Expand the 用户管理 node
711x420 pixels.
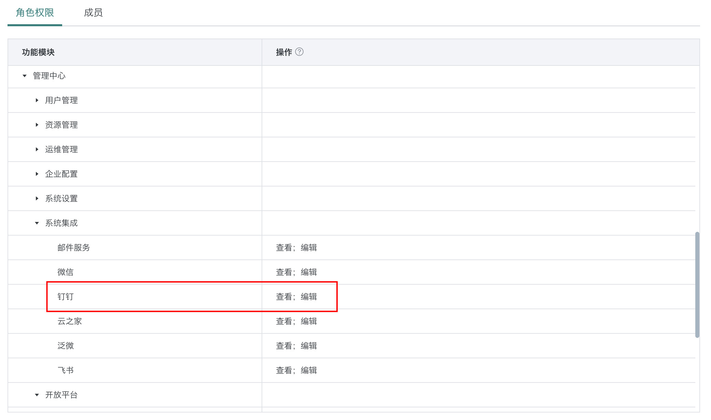[x=37, y=100]
